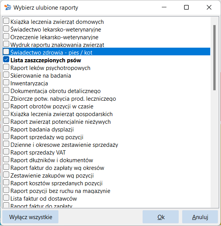The height and width of the screenshot is (226, 221).
Task: Check Świadectwo lekarsko-weterynaryjne report
Action: point(6,28)
